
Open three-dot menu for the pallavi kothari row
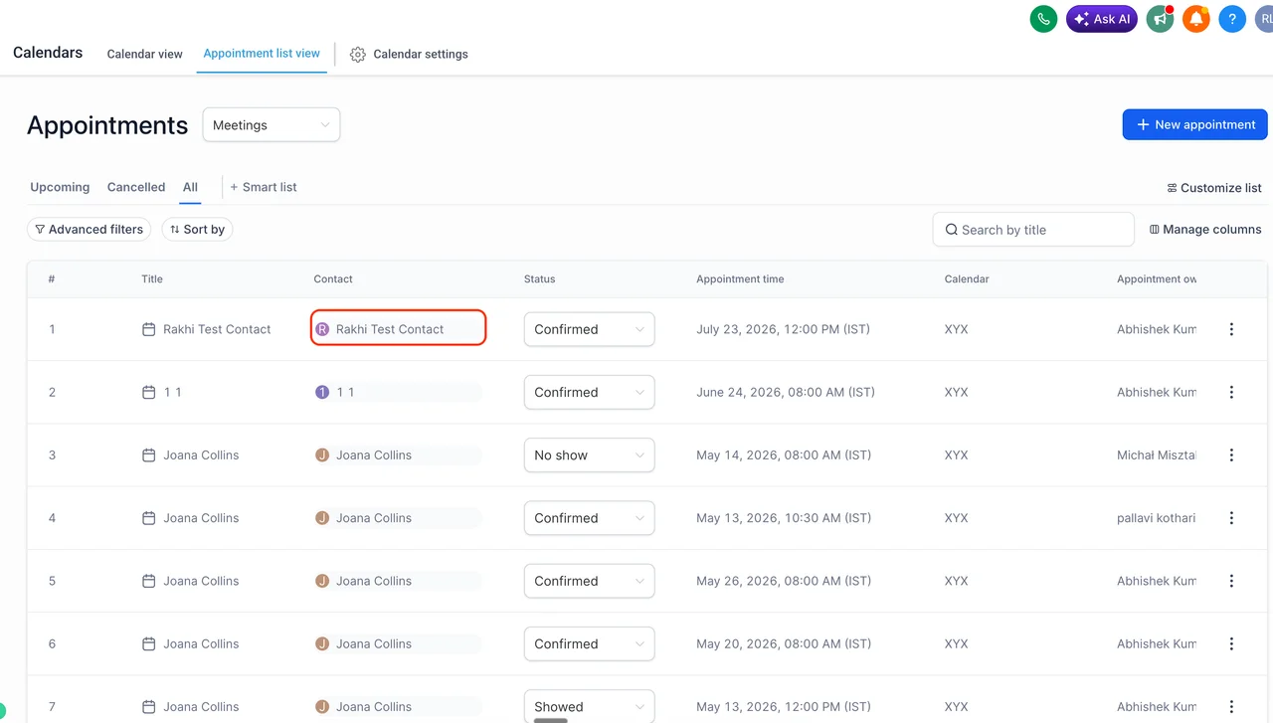pos(1231,518)
